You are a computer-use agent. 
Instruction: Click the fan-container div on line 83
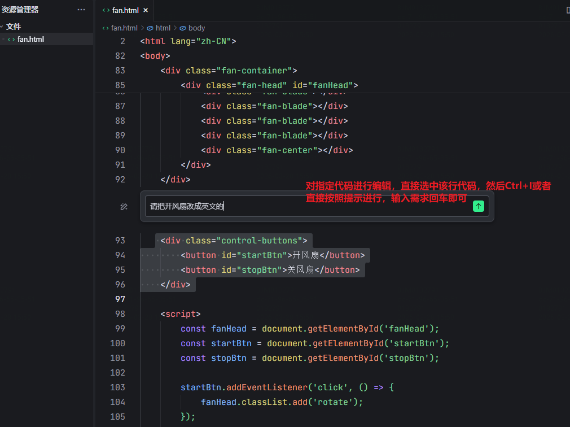tap(229, 71)
